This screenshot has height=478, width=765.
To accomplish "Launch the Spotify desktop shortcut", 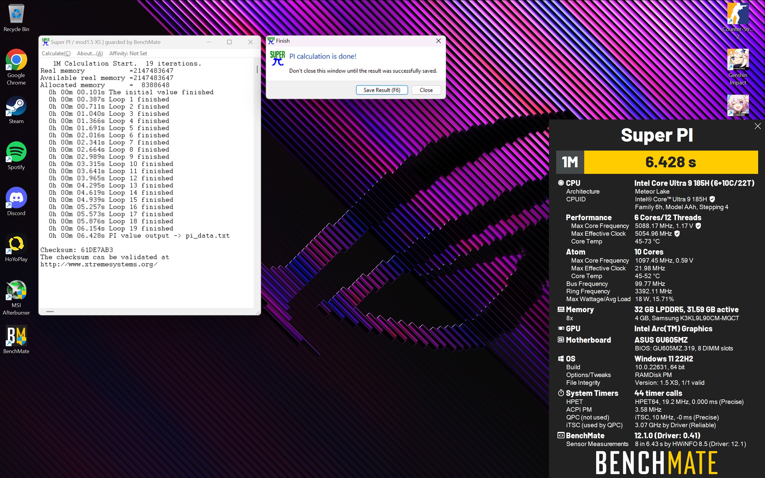I will point(16,156).
